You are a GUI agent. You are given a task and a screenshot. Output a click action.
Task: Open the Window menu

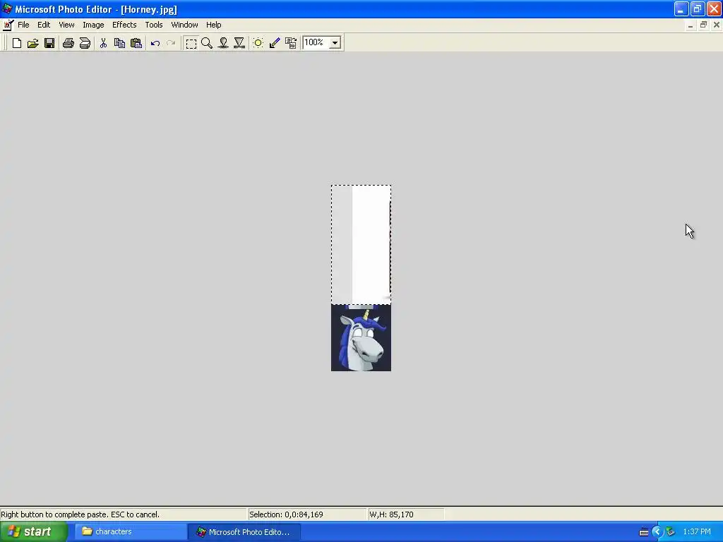(184, 25)
